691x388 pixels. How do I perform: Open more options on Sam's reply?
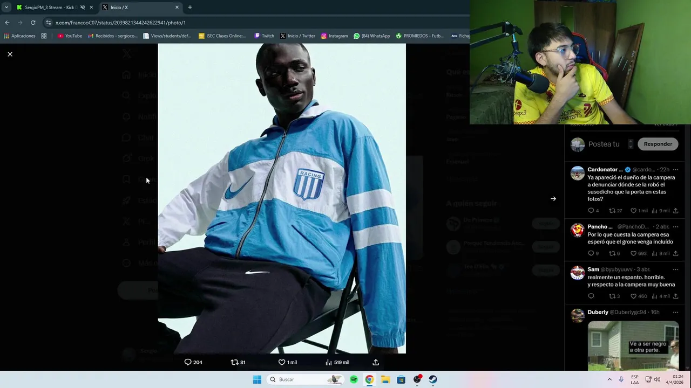coord(675,269)
